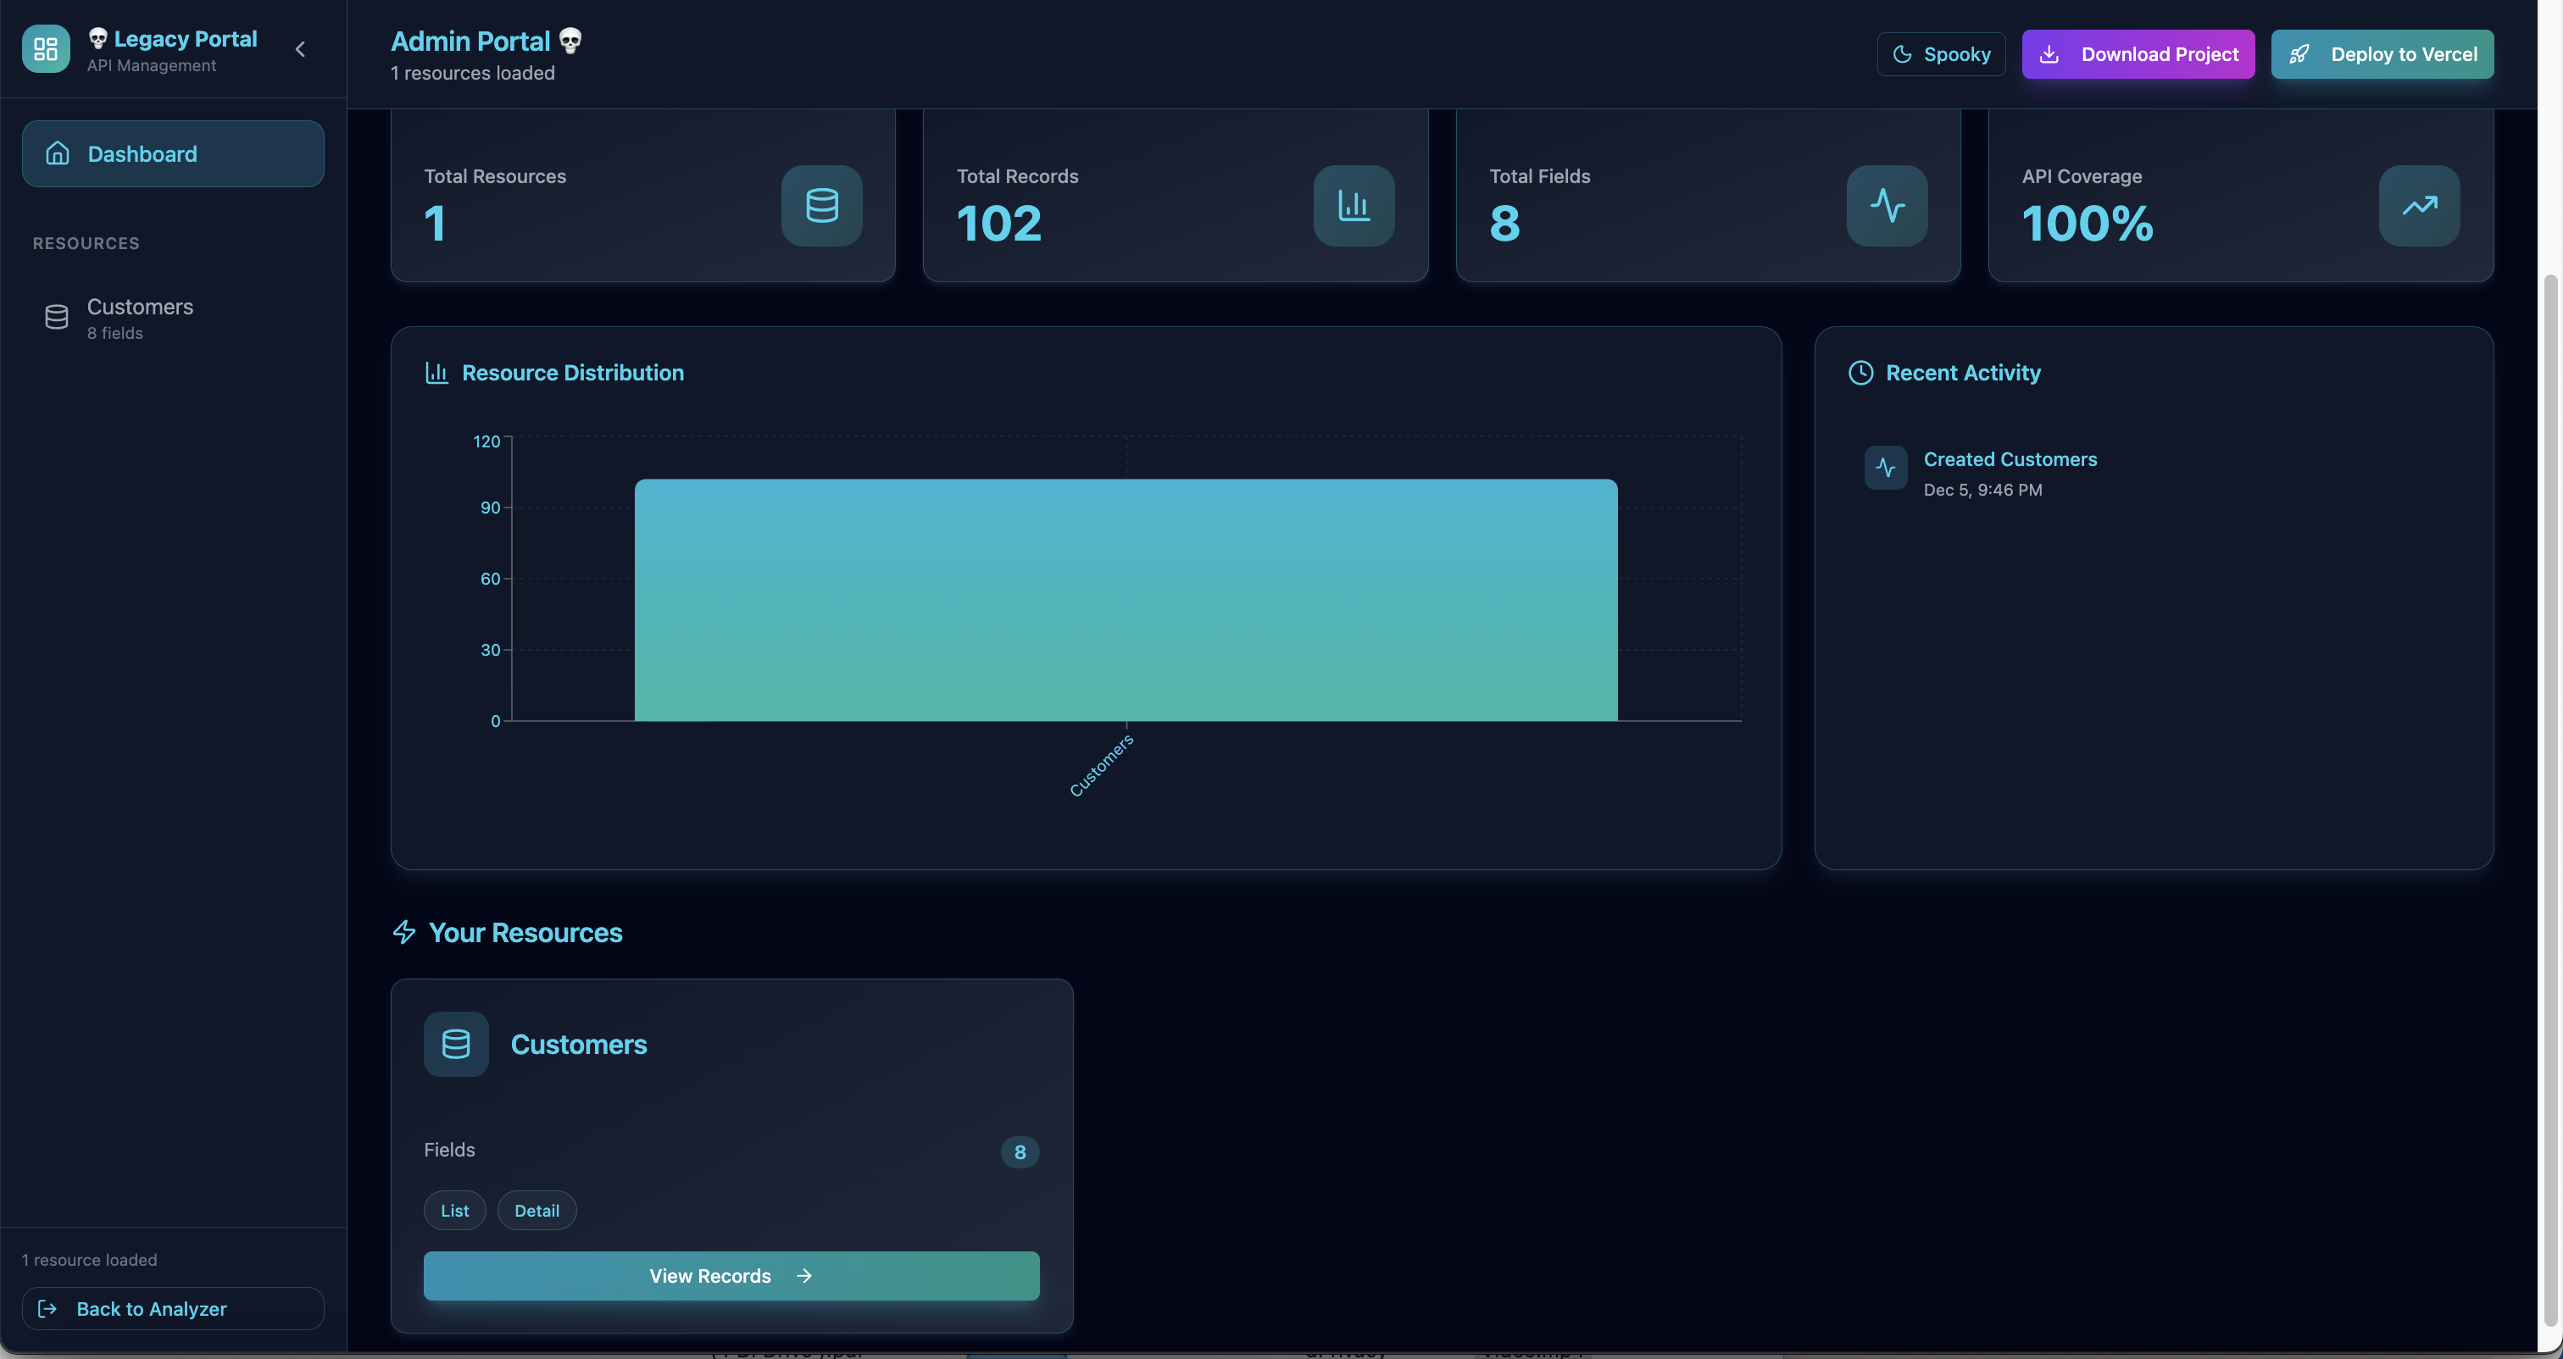The height and width of the screenshot is (1359, 2563).
Task: Click the Back to Analyzer button
Action: click(172, 1309)
